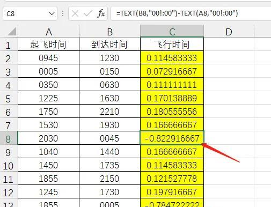Click the Name Box showing C8
This screenshot has width=271, height=207.
(30, 13)
